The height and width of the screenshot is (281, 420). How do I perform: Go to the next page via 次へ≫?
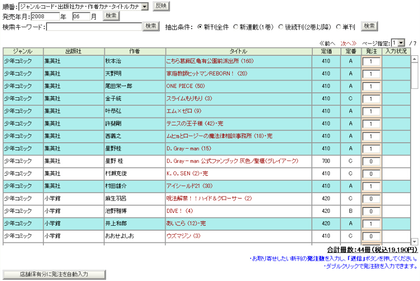pos(348,43)
